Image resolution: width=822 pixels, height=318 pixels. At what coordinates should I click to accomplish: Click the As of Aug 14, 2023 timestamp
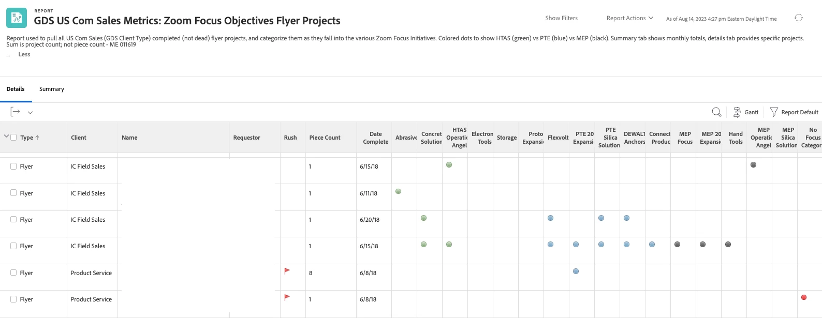(722, 19)
